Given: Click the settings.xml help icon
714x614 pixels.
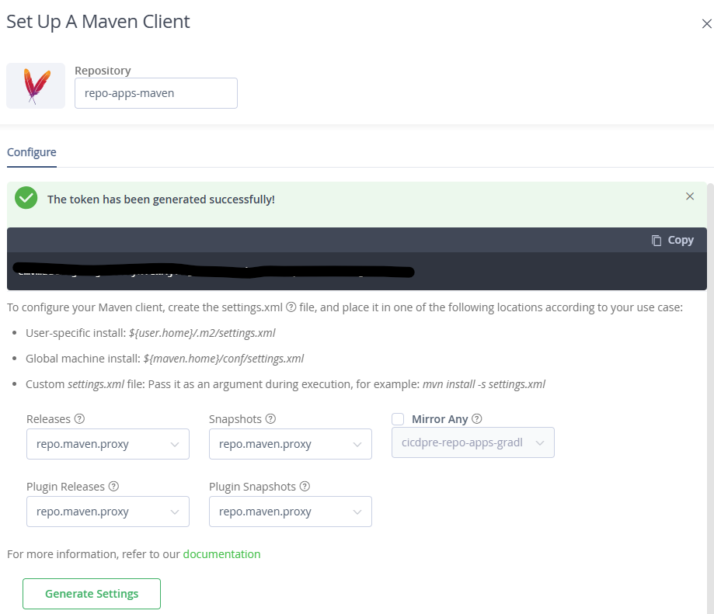Looking at the screenshot, I should click(291, 307).
